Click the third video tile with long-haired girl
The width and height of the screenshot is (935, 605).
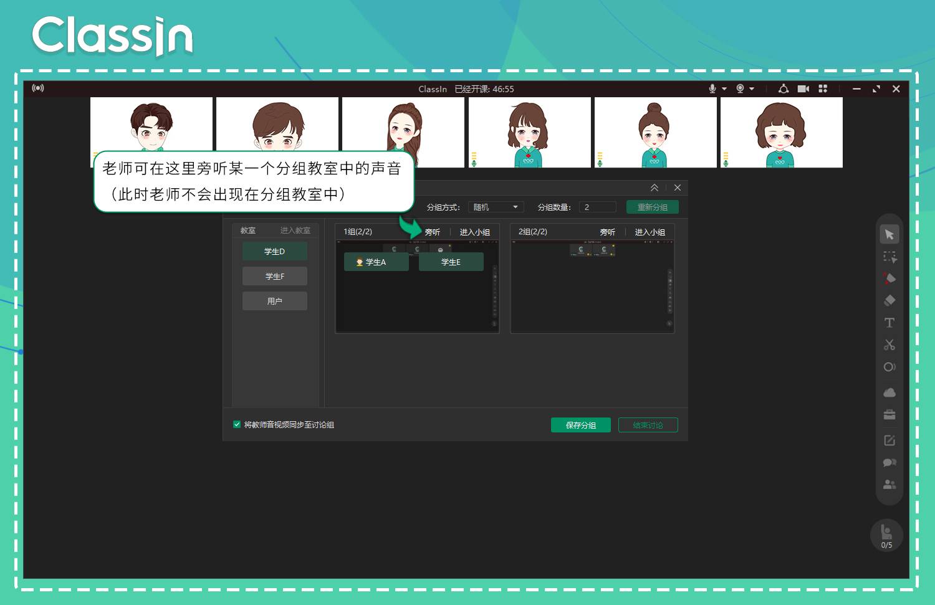click(x=403, y=132)
